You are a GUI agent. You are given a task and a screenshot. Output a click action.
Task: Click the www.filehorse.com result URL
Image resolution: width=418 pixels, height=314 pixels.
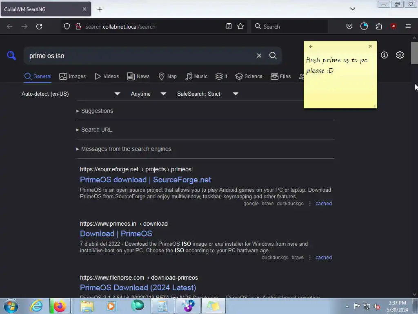point(139,278)
